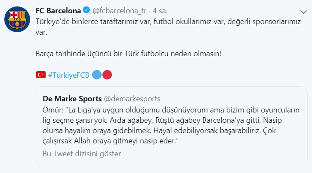Click 'Bu Tweet dizisini göster'
The image size is (312, 173).
[82, 153]
